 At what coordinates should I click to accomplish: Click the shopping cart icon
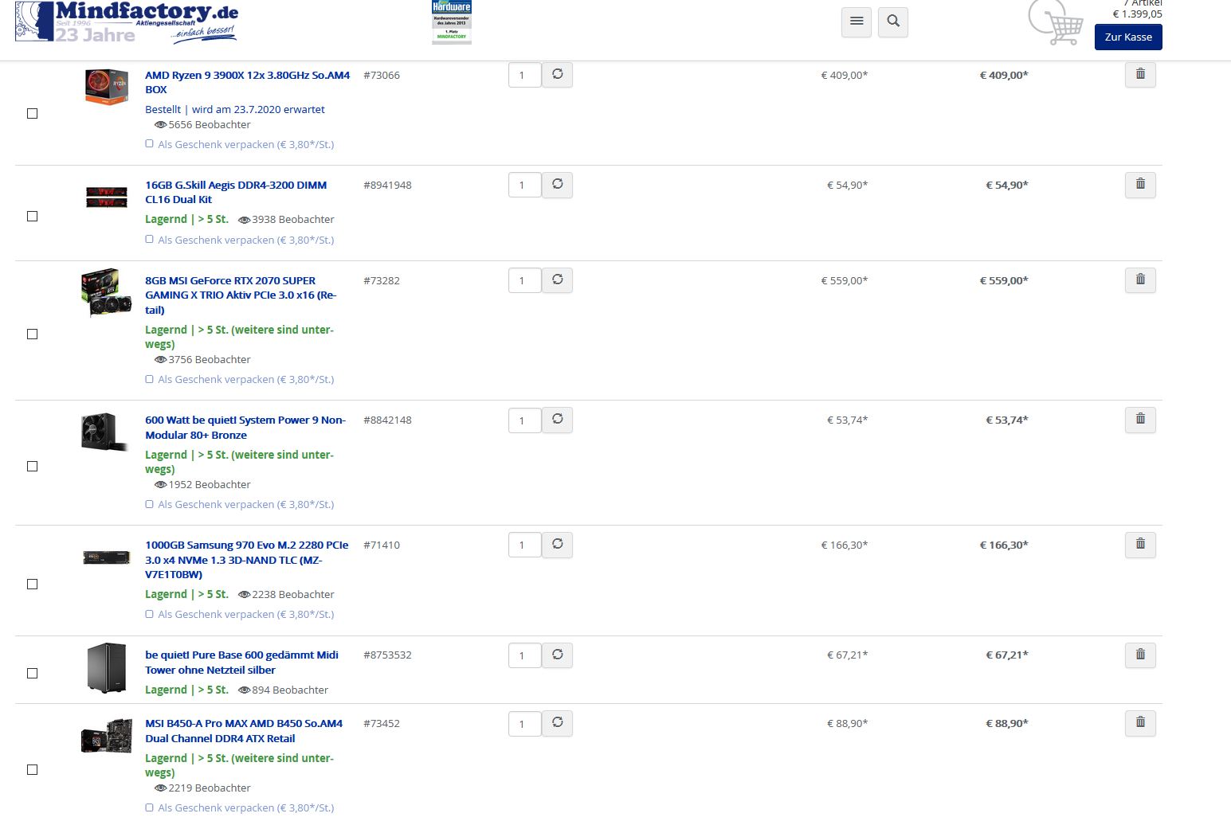1056,23
